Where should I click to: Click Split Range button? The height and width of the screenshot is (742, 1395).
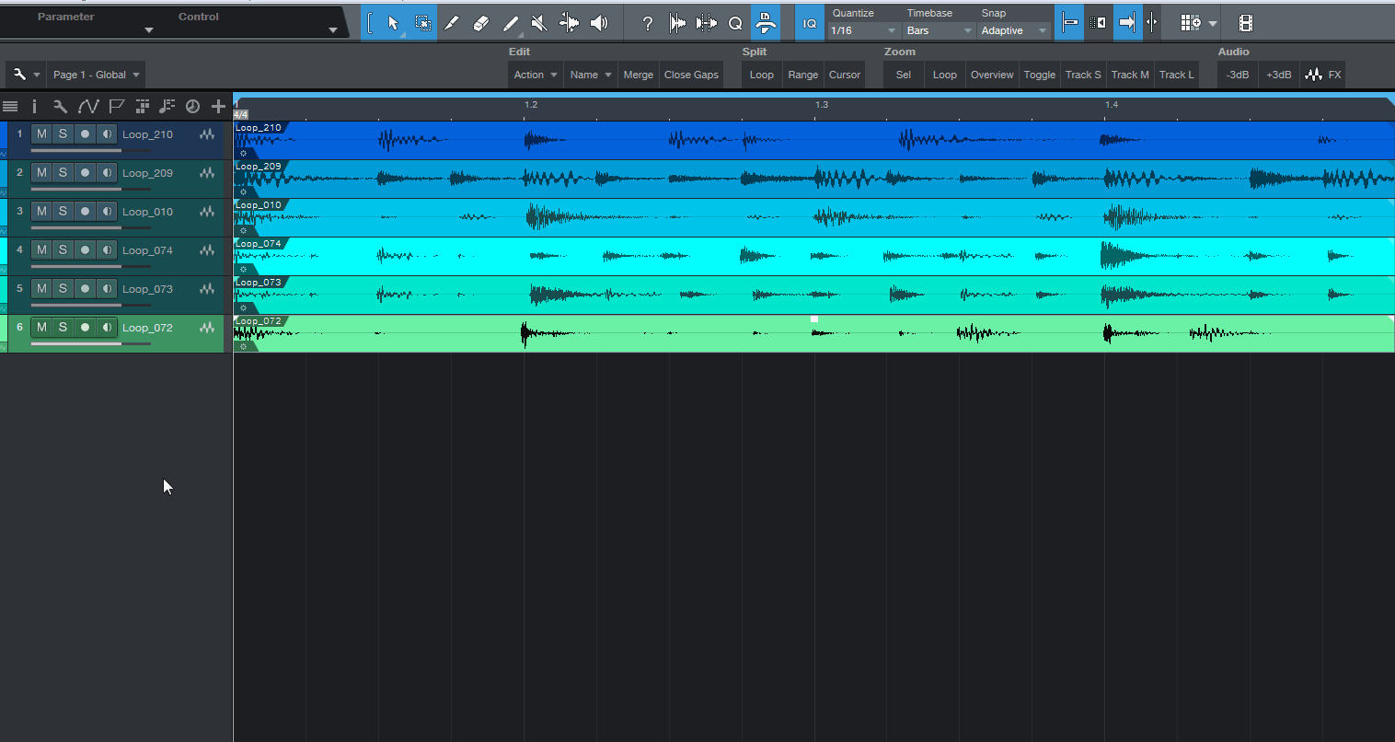(802, 75)
